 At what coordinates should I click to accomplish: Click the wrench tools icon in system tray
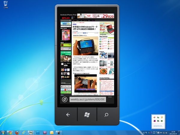coord(146,133)
